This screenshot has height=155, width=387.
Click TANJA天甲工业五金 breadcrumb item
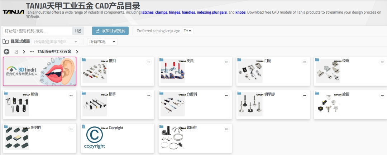[x=54, y=52]
